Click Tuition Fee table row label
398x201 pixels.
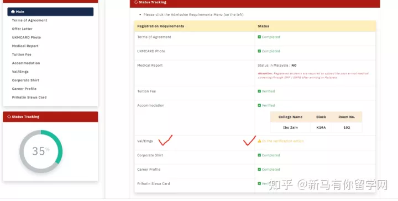[146, 91]
